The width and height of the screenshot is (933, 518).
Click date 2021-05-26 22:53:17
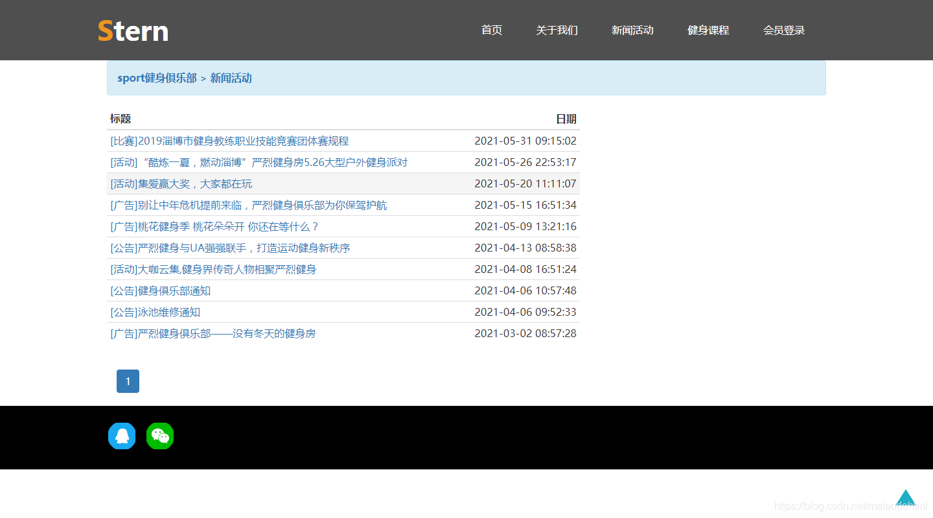pyautogui.click(x=525, y=162)
